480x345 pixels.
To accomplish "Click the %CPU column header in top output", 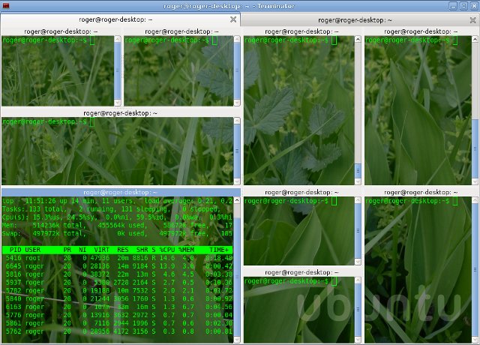I will (166, 249).
